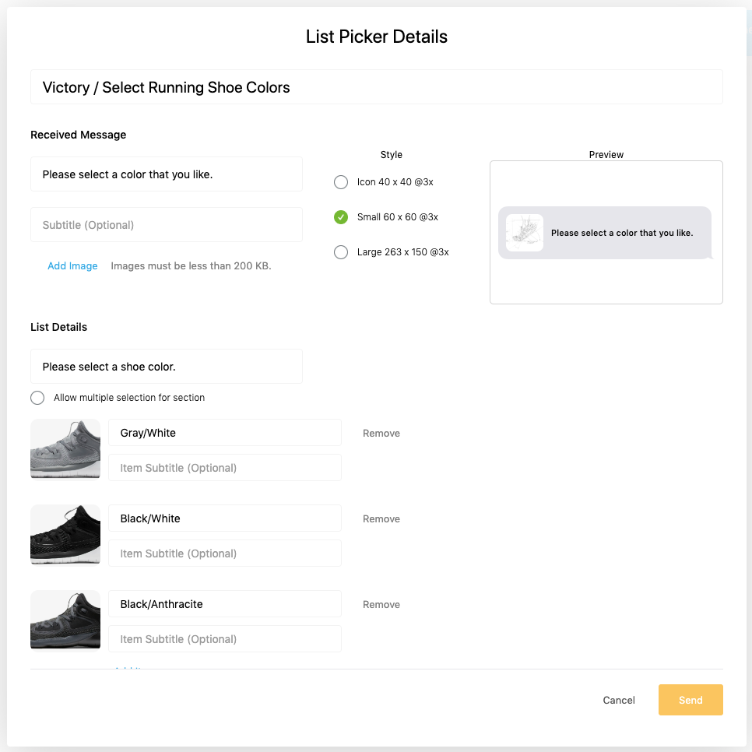Click the Black/Anthracite shoe thumbnail
This screenshot has height=752, width=752.
click(65, 620)
